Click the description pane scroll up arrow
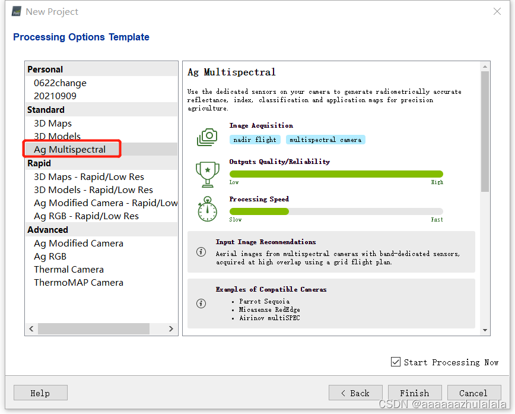This screenshot has width=515, height=414. (485, 67)
